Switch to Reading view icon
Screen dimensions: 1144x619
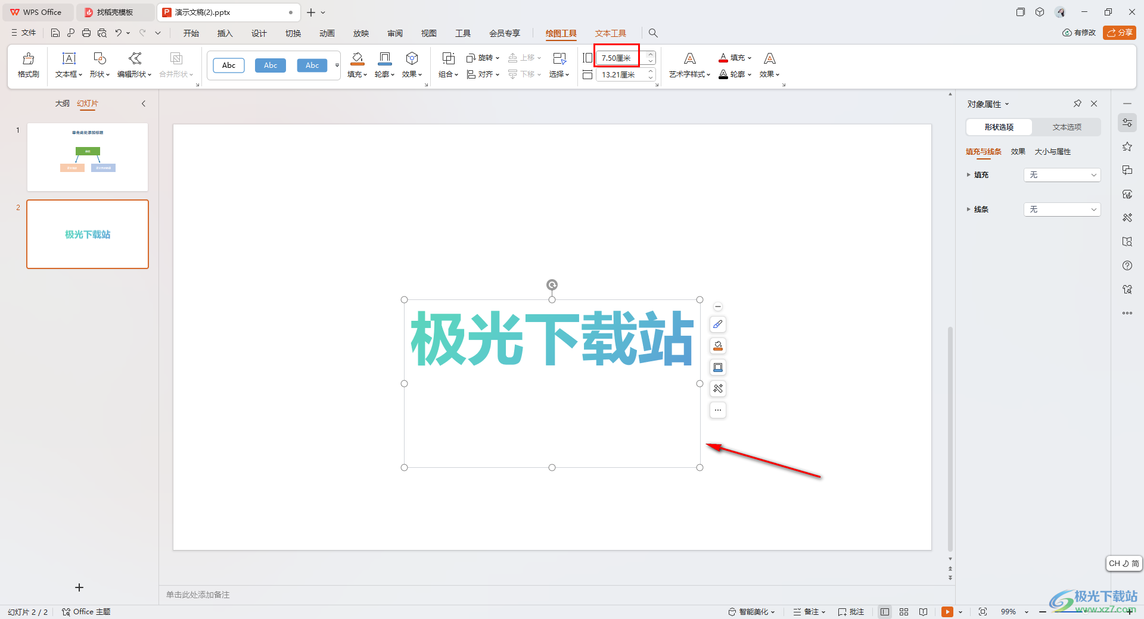pyautogui.click(x=923, y=612)
